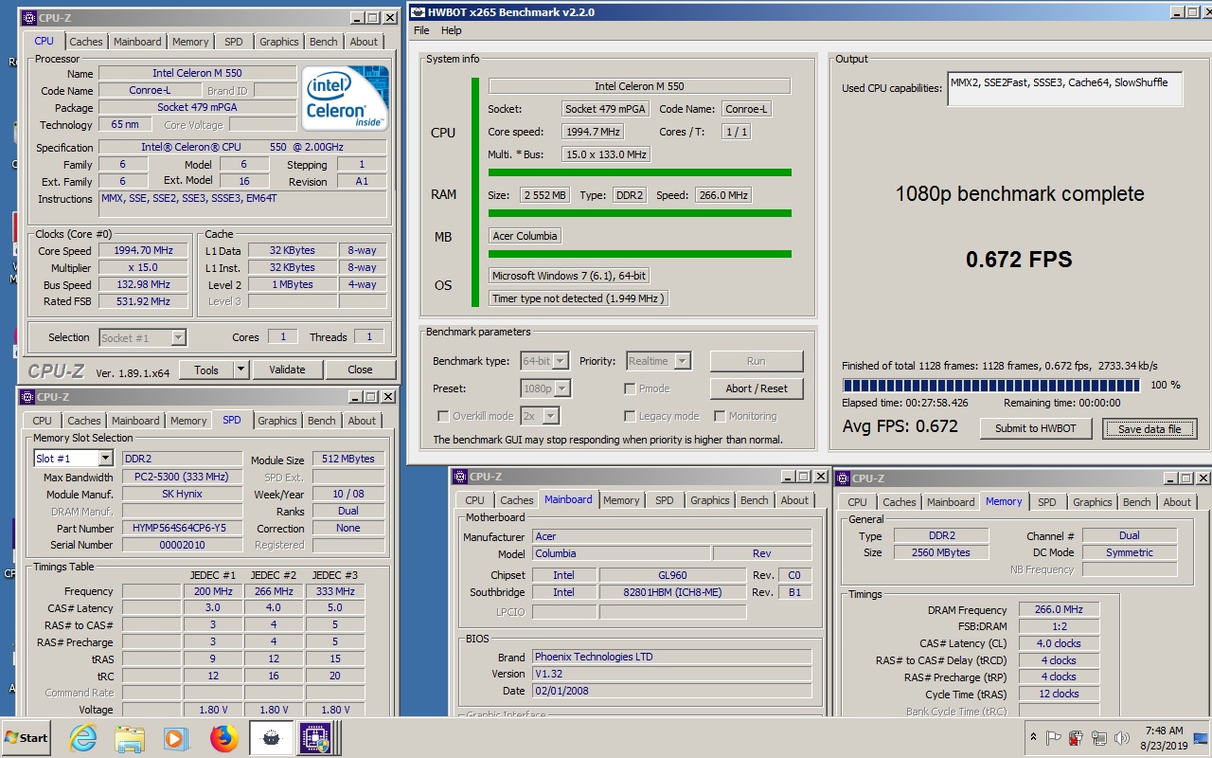Screen dimensions: 1212x758
Task: Click the Abort / Reset button
Action: pyautogui.click(x=757, y=388)
